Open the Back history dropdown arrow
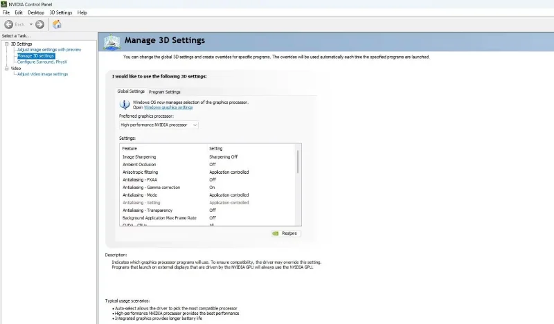Viewport: 554px width, 324px height. coord(31,24)
